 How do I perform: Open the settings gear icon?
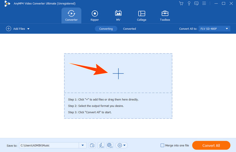120,145
